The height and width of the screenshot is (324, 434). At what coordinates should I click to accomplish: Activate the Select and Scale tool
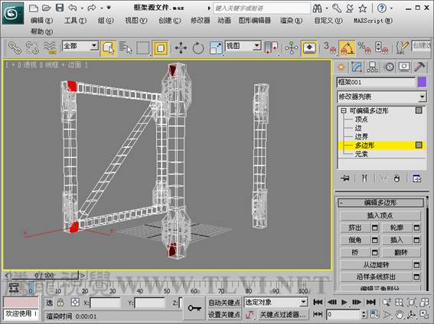(x=216, y=48)
